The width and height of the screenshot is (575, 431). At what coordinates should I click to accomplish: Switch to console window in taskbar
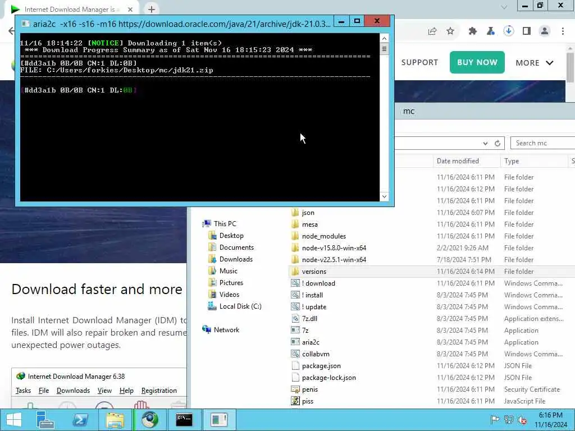coord(184,420)
